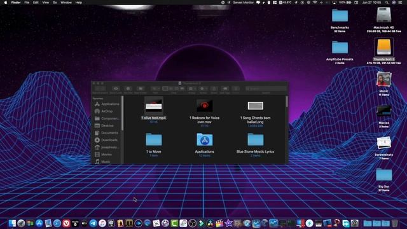Open Finder from the Dock
Image resolution: width=407 pixels, height=229 pixels.
12,223
